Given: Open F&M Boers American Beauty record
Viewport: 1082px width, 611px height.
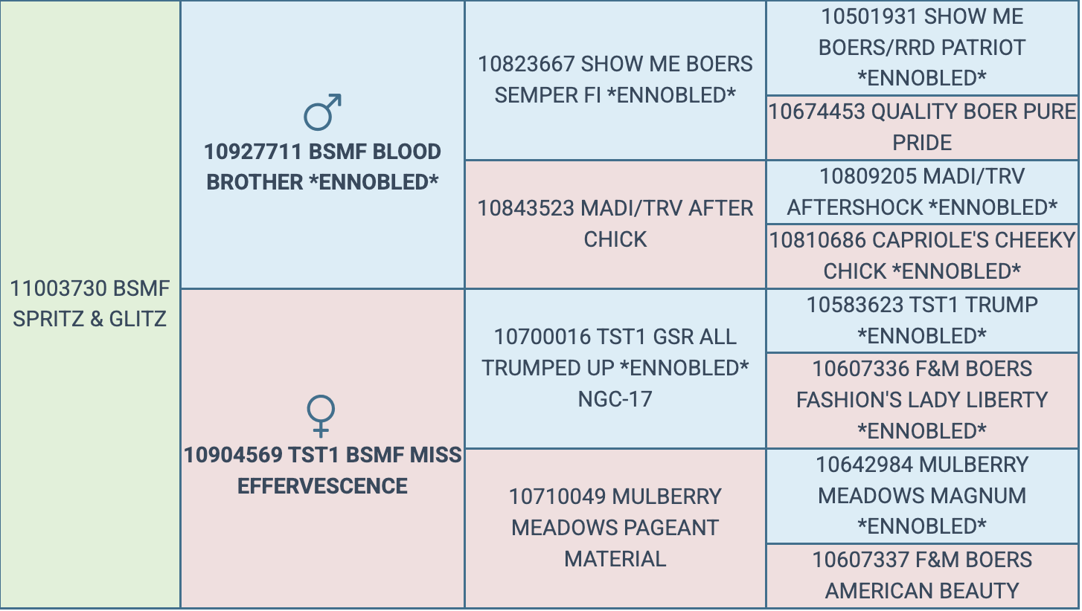Looking at the screenshot, I should [x=921, y=575].
